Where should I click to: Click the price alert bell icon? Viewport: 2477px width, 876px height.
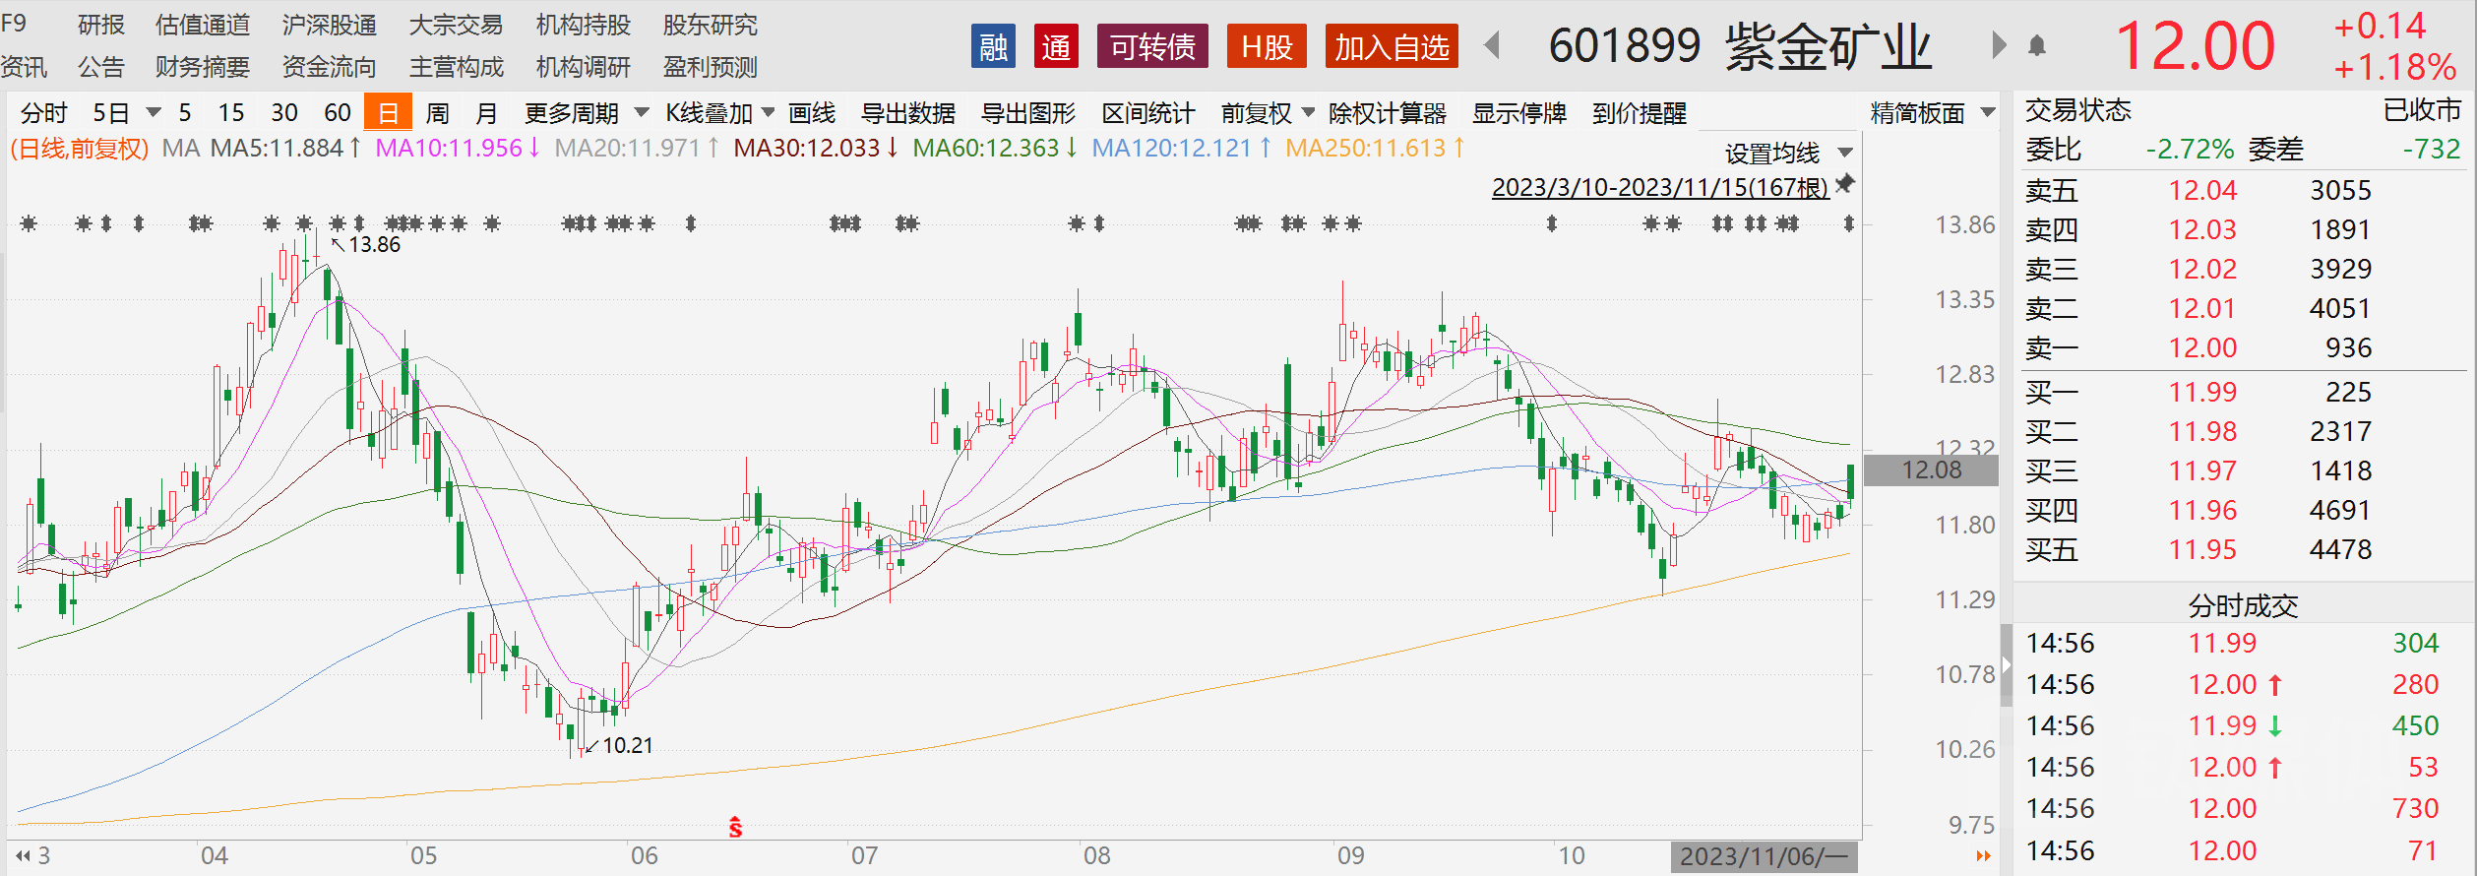(x=2037, y=46)
